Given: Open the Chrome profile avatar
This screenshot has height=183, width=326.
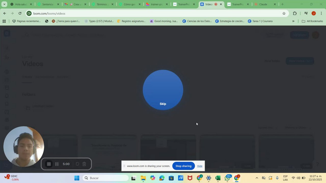Looking at the screenshot, I should 314,13.
